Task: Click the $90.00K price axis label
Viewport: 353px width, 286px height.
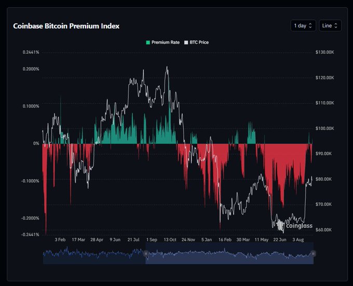Action: pos(323,154)
